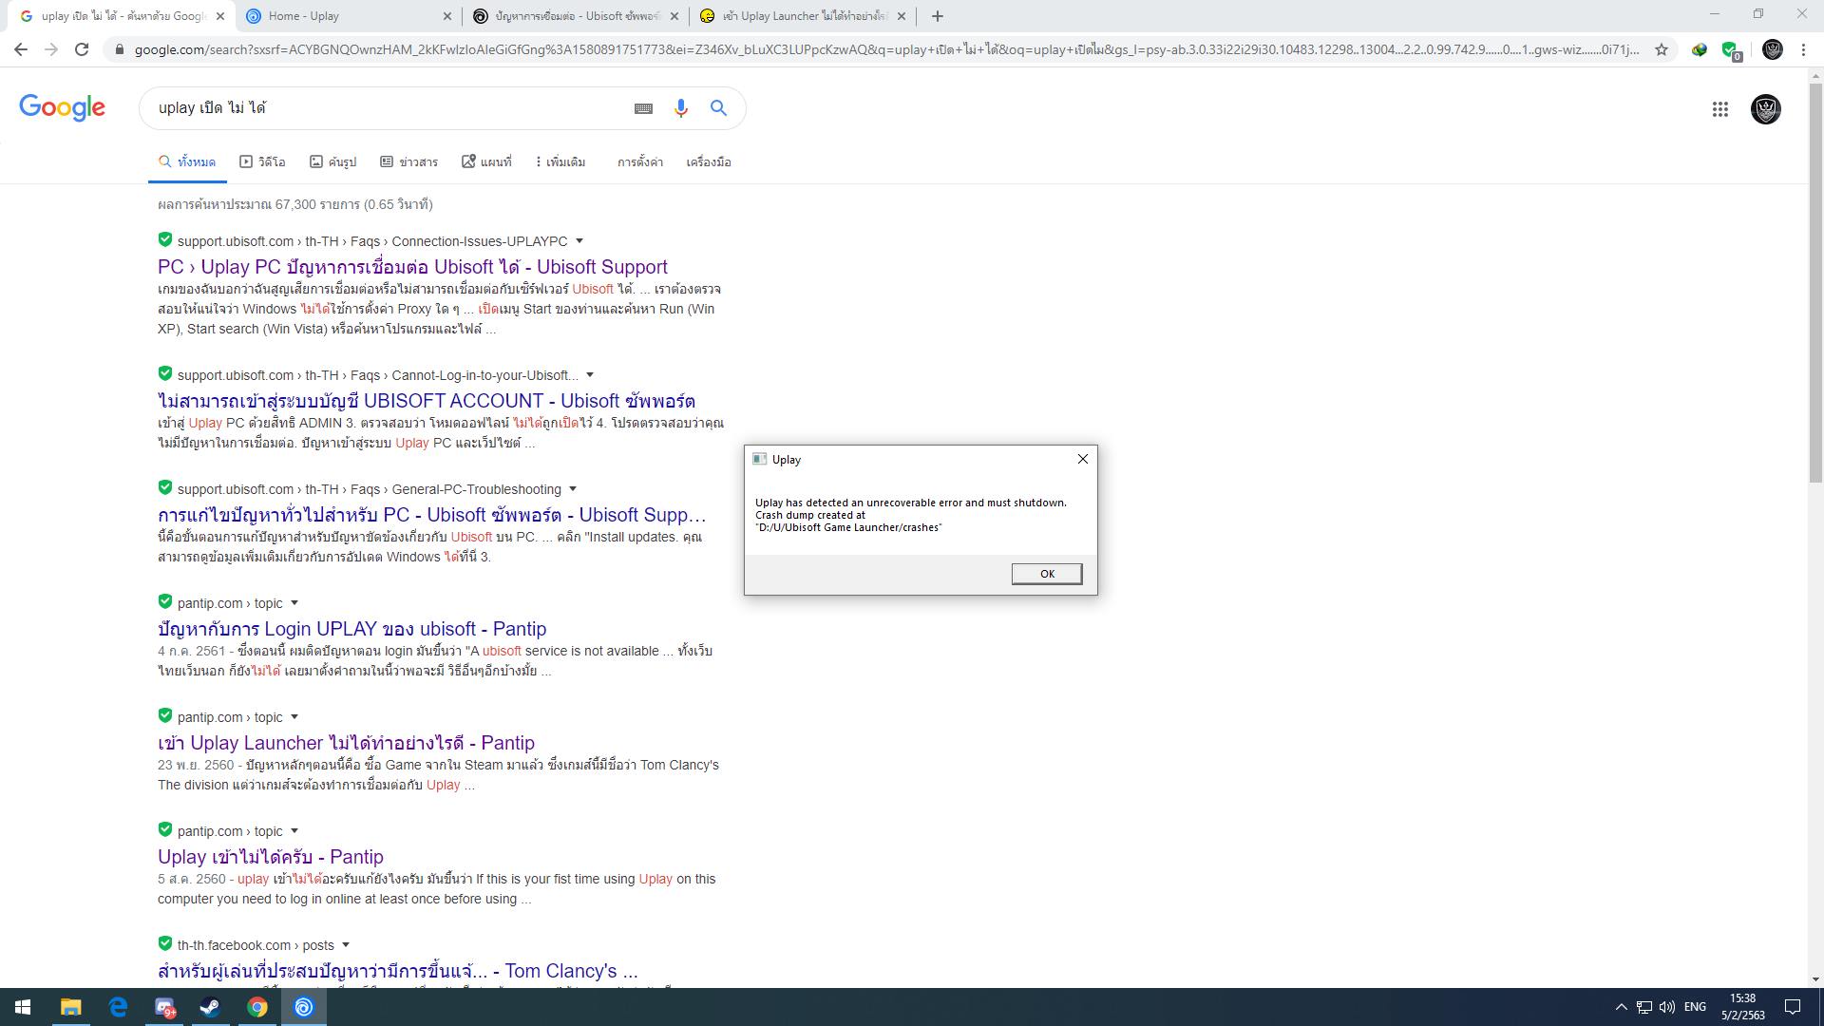Bookmark this page with the star icon
The width and height of the screenshot is (1824, 1026).
[1662, 49]
